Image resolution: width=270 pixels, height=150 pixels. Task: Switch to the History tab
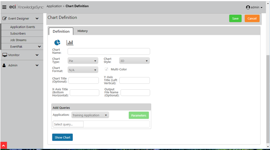83,31
